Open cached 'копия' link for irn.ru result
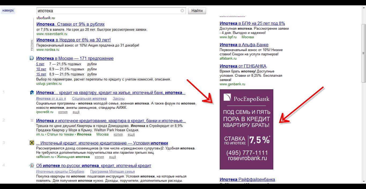Viewport: 366px width, 189px height. click(118, 134)
